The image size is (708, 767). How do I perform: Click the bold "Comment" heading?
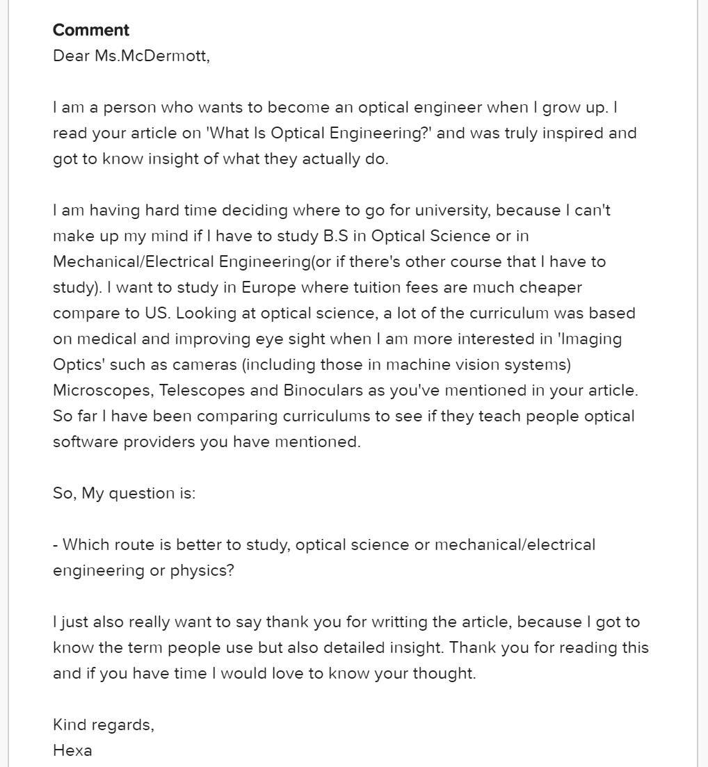pos(91,30)
